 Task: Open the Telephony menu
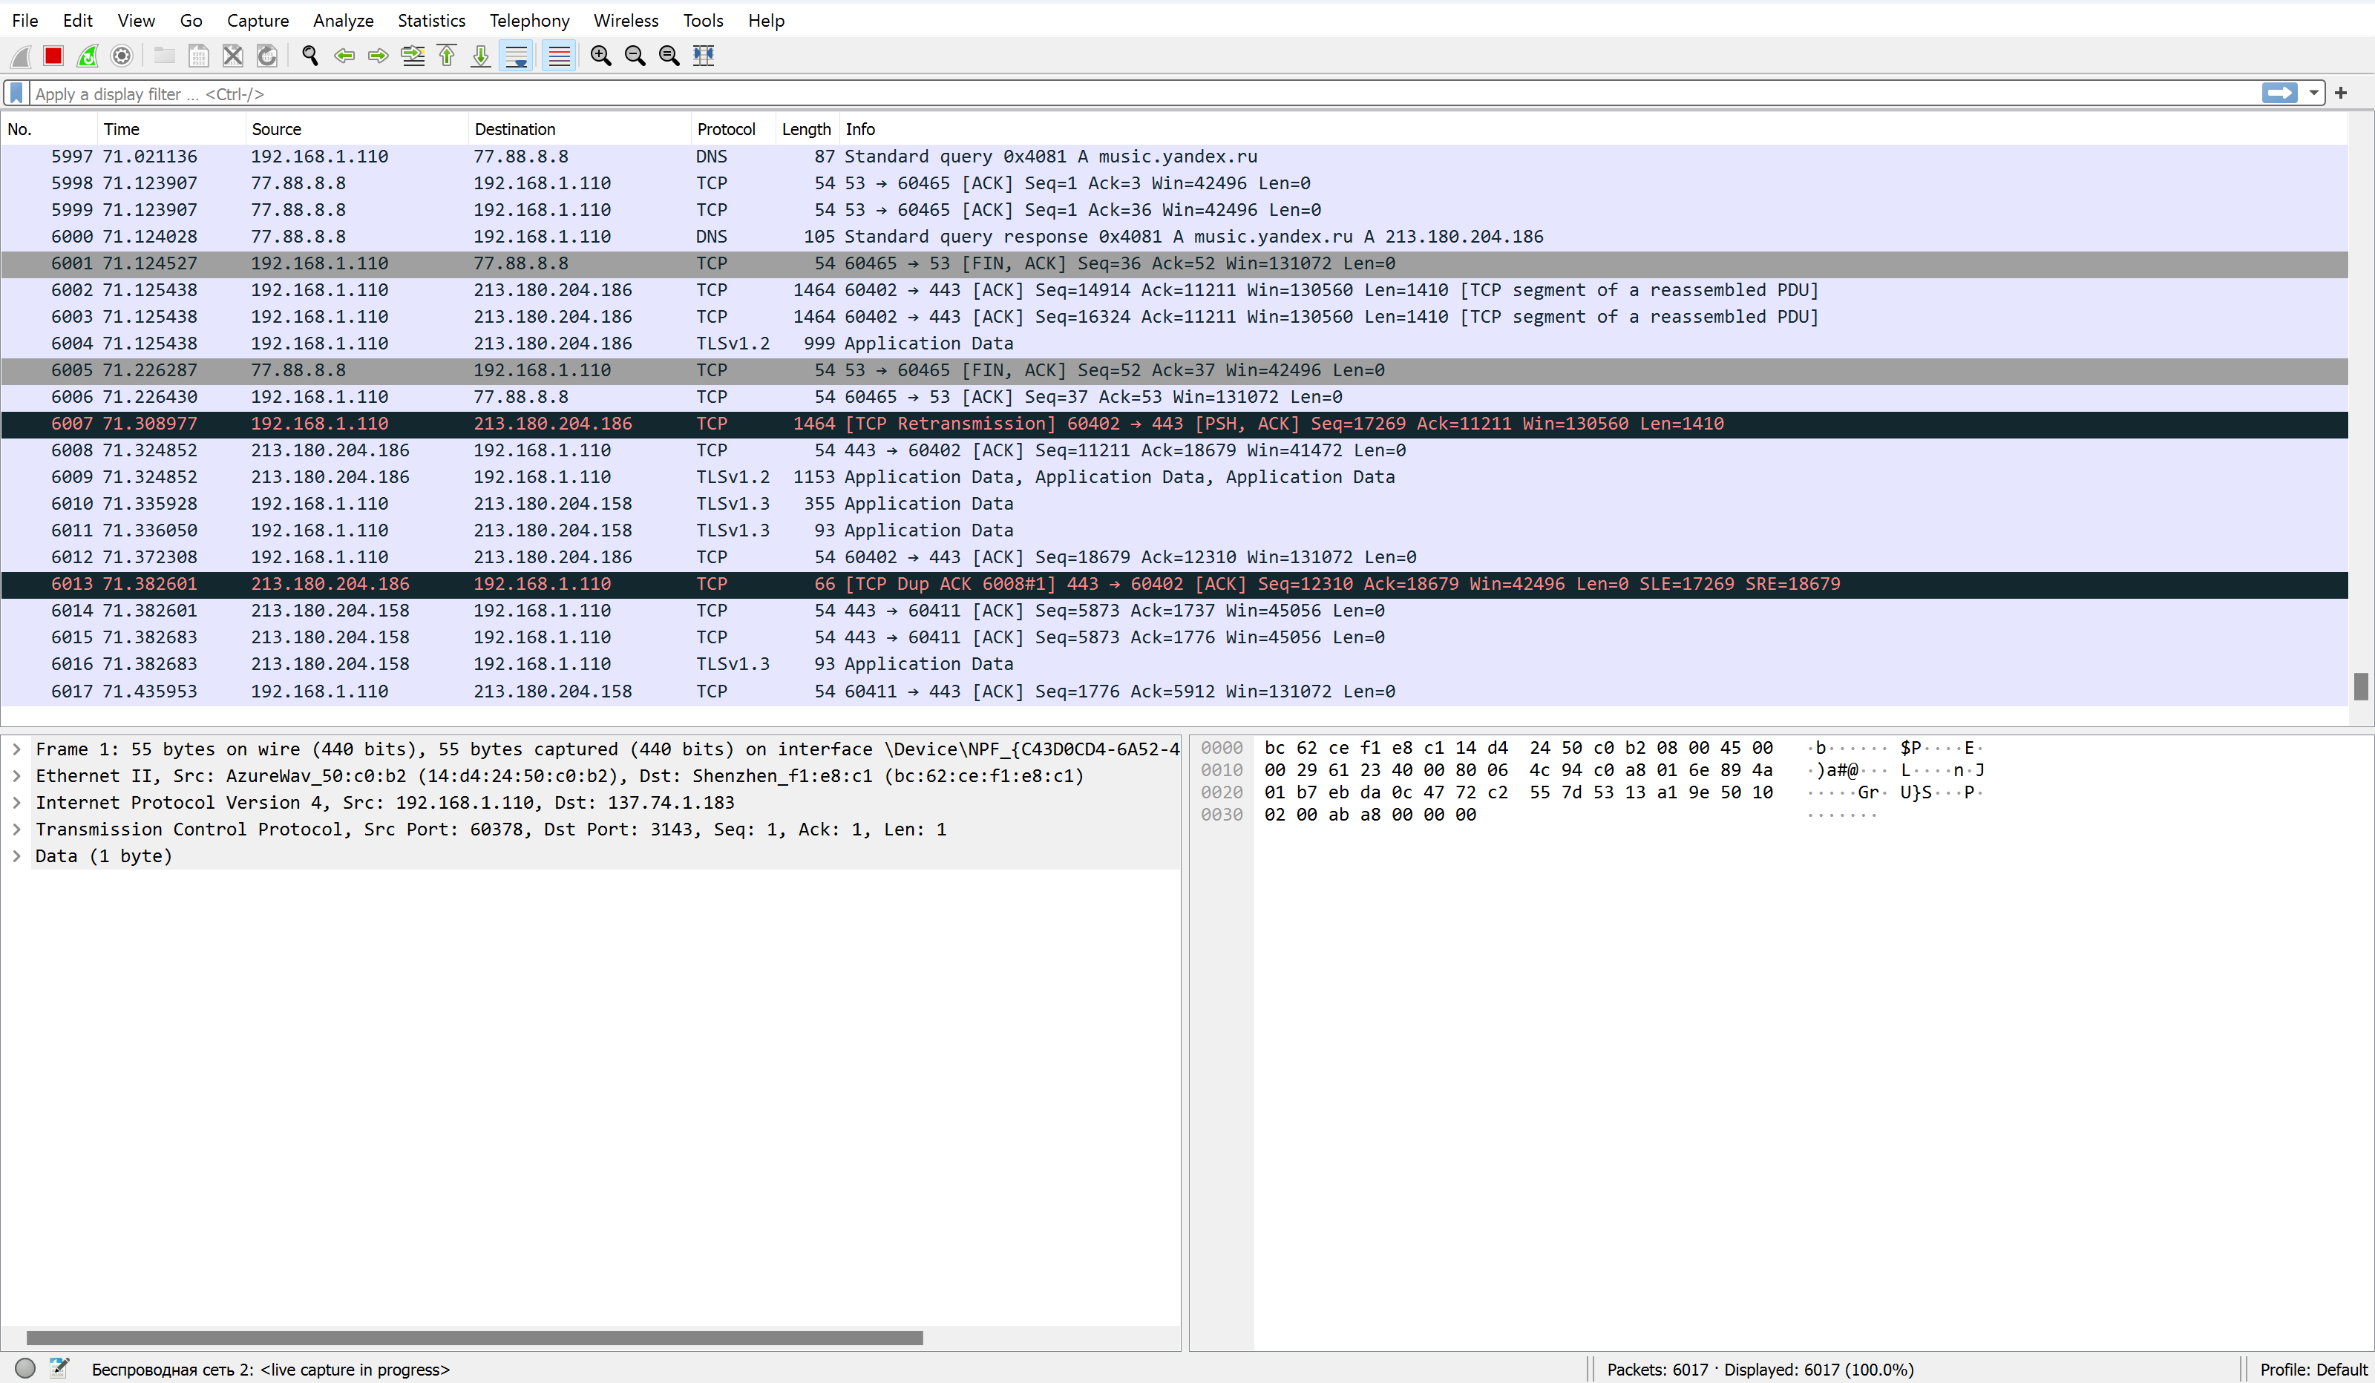pos(528,20)
